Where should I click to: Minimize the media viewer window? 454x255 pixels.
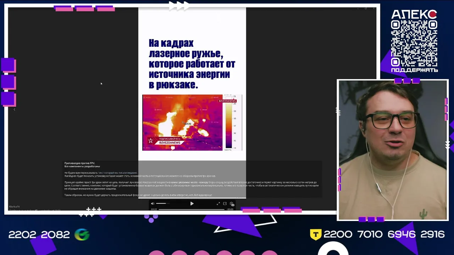[x=357, y=8]
